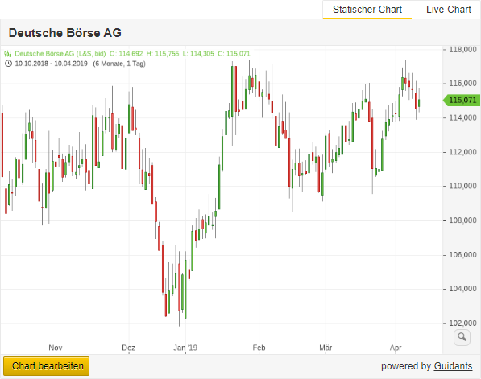Click the Nov time axis label

[x=56, y=348]
